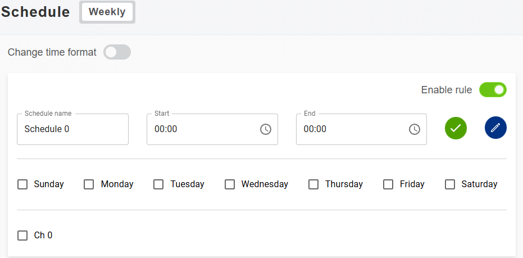Tick the Saturday checkbox
523x258 pixels.
tap(450, 184)
